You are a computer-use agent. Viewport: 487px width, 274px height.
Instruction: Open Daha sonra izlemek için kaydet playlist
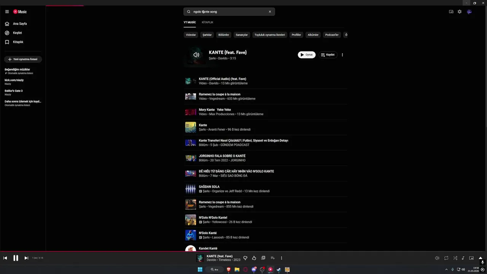[23, 103]
